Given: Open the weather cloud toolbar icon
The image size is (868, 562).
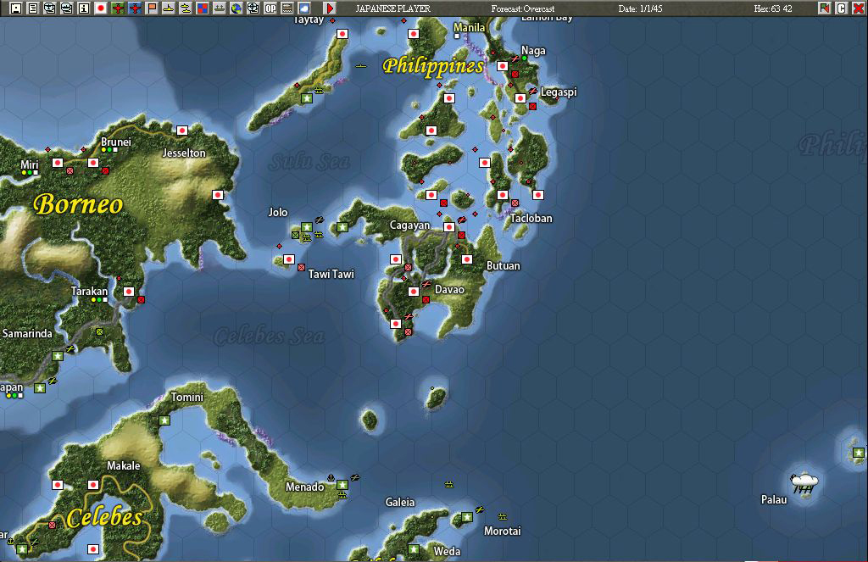Looking at the screenshot, I should (304, 8).
